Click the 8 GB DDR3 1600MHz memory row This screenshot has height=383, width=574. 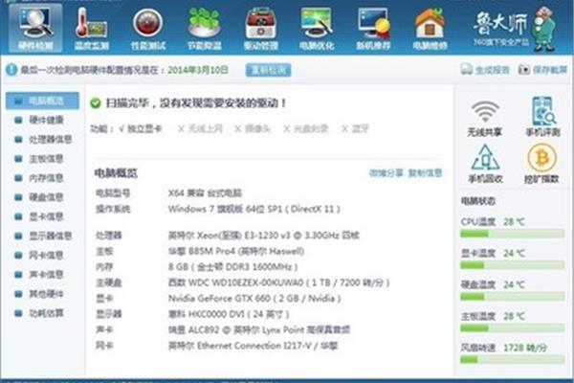(196, 267)
